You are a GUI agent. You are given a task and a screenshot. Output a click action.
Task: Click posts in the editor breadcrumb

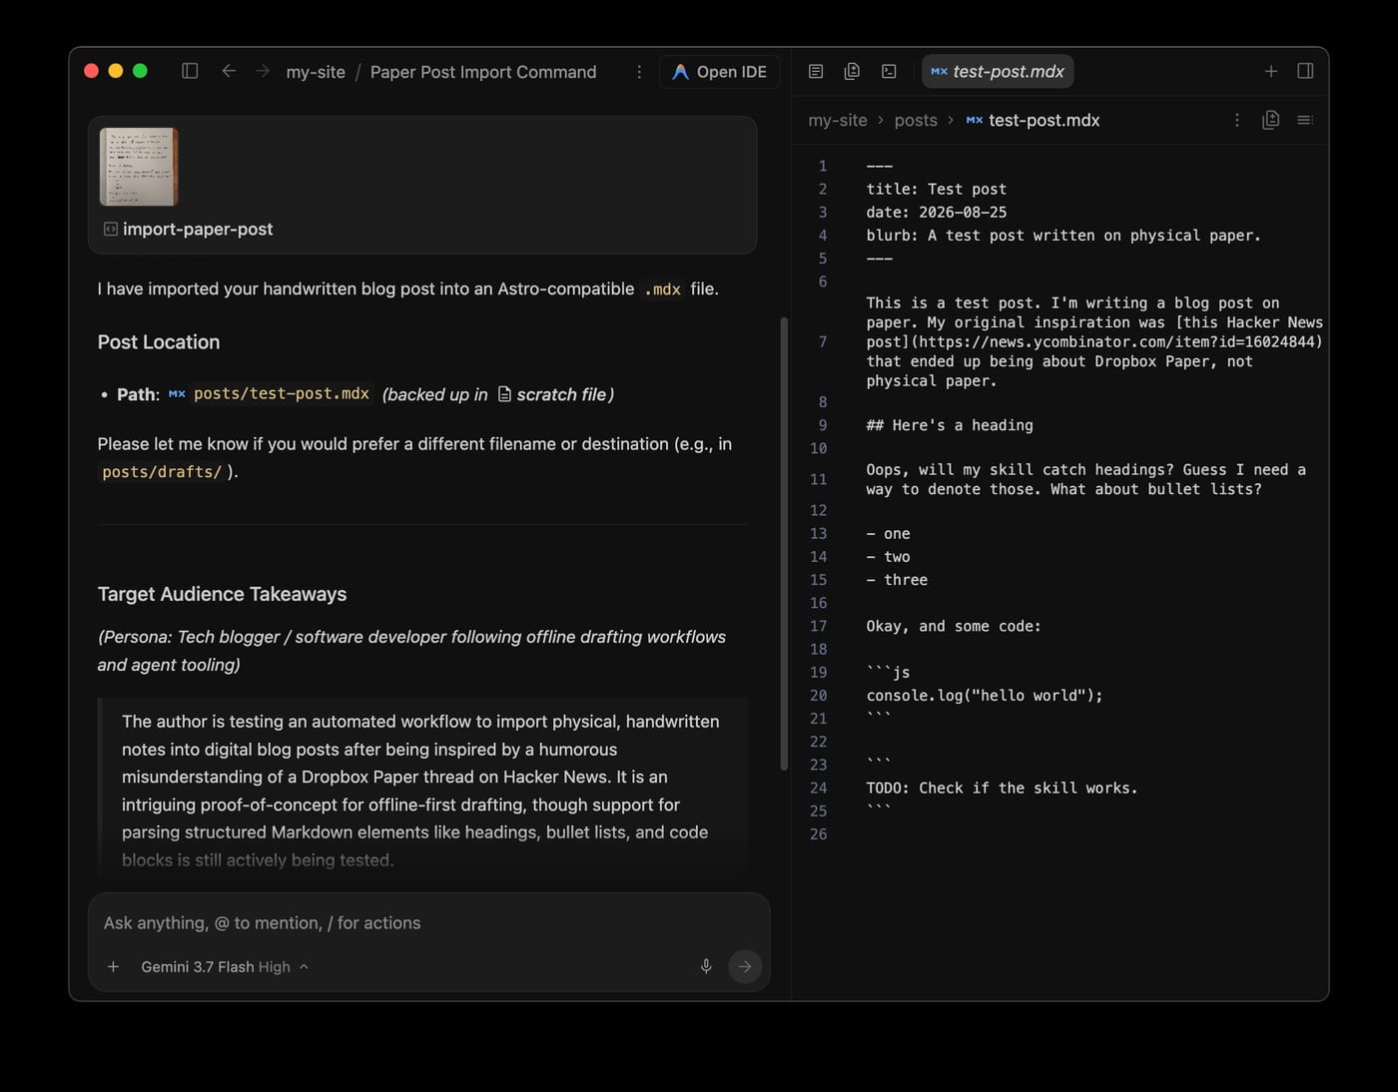[x=916, y=120]
